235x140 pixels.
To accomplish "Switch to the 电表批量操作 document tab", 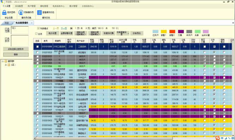I will point(22,23).
